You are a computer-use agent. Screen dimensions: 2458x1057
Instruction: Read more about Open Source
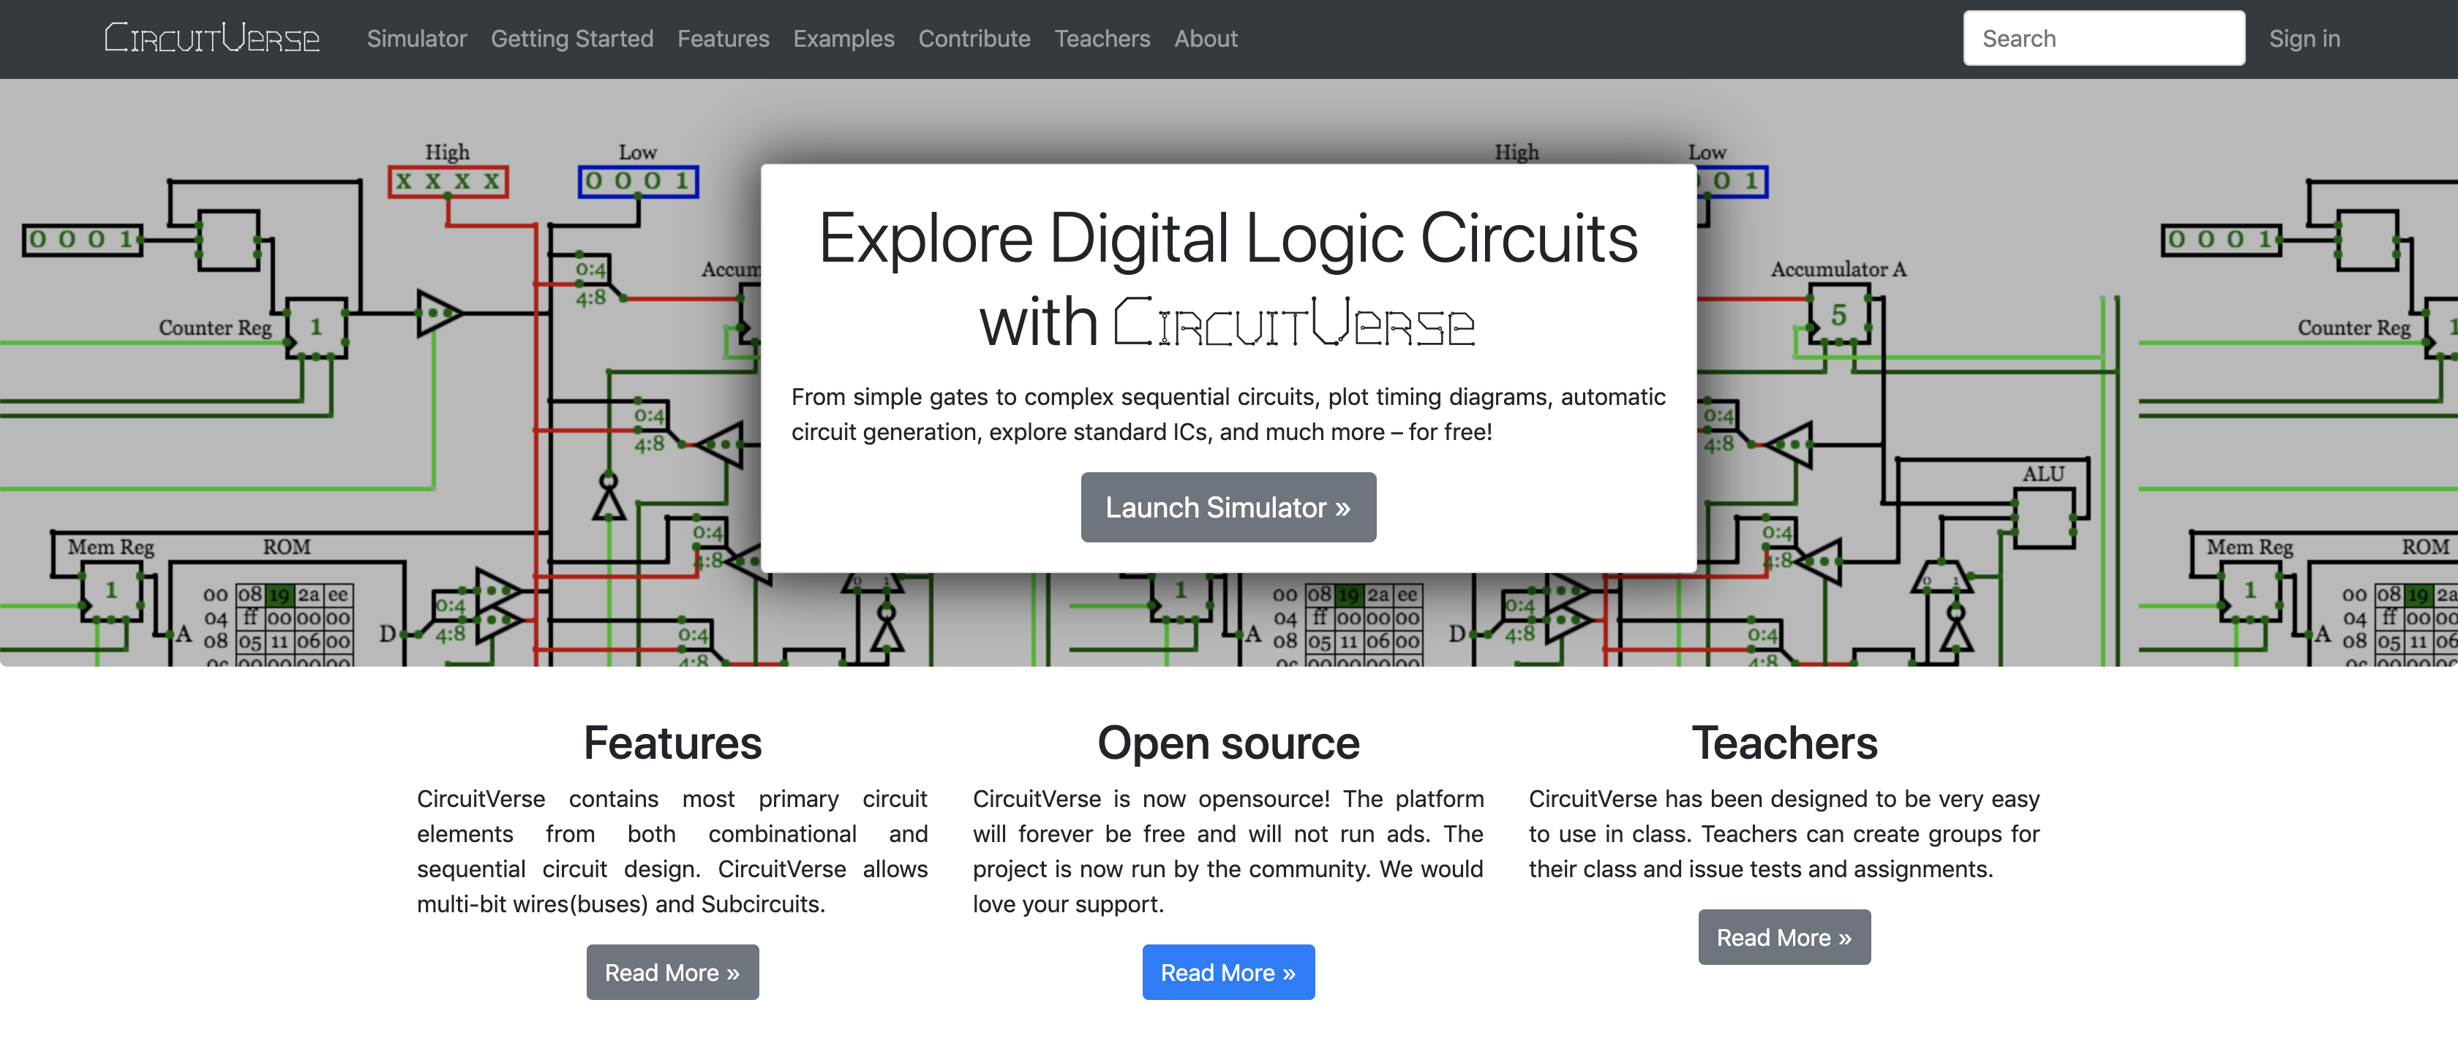point(1228,971)
